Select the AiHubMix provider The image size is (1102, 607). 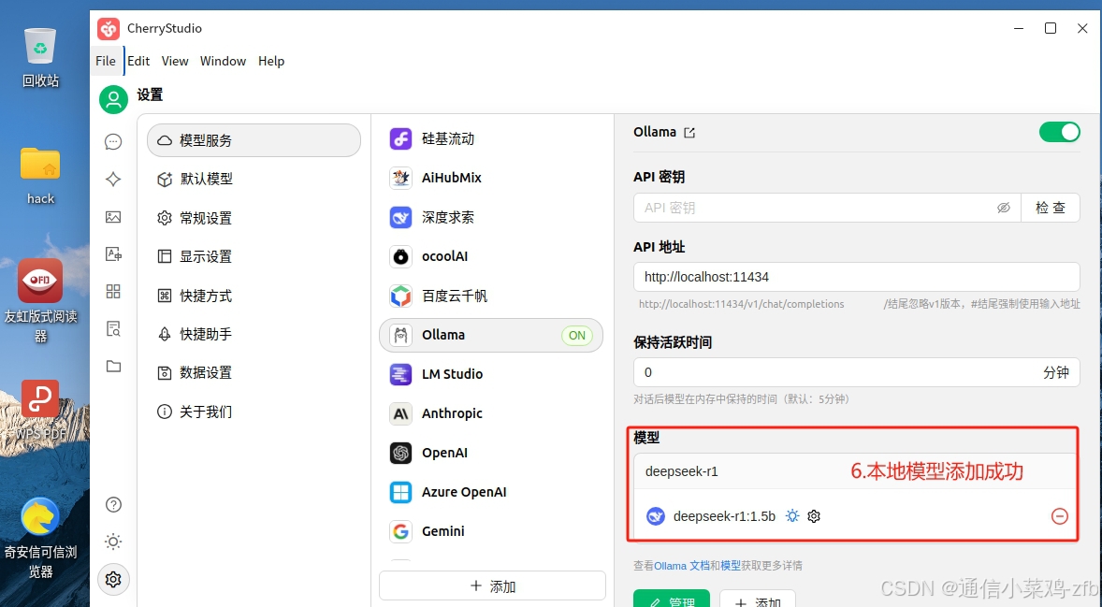click(490, 179)
